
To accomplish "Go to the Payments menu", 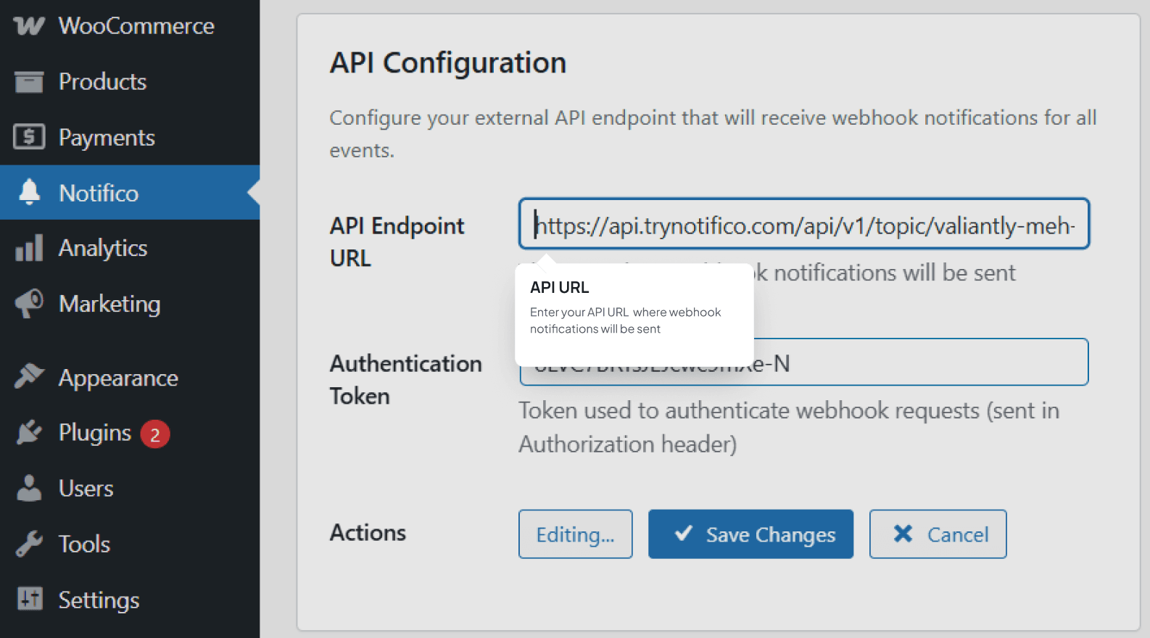I will point(130,137).
